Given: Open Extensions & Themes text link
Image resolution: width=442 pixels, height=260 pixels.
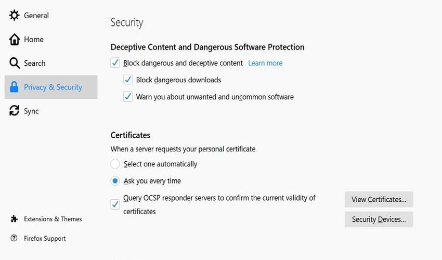Looking at the screenshot, I should (x=53, y=219).
